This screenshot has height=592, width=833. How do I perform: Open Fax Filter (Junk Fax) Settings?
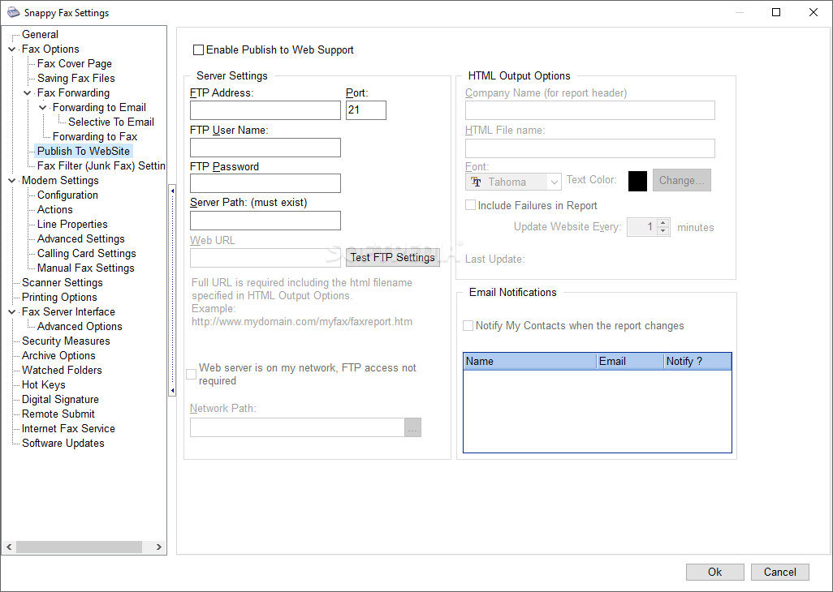pos(101,166)
